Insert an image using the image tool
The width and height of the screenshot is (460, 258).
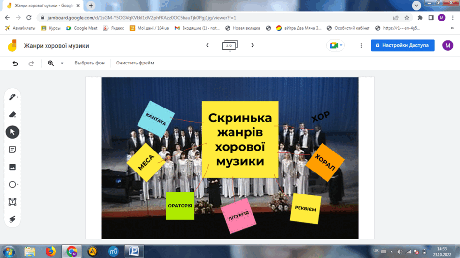(x=12, y=167)
